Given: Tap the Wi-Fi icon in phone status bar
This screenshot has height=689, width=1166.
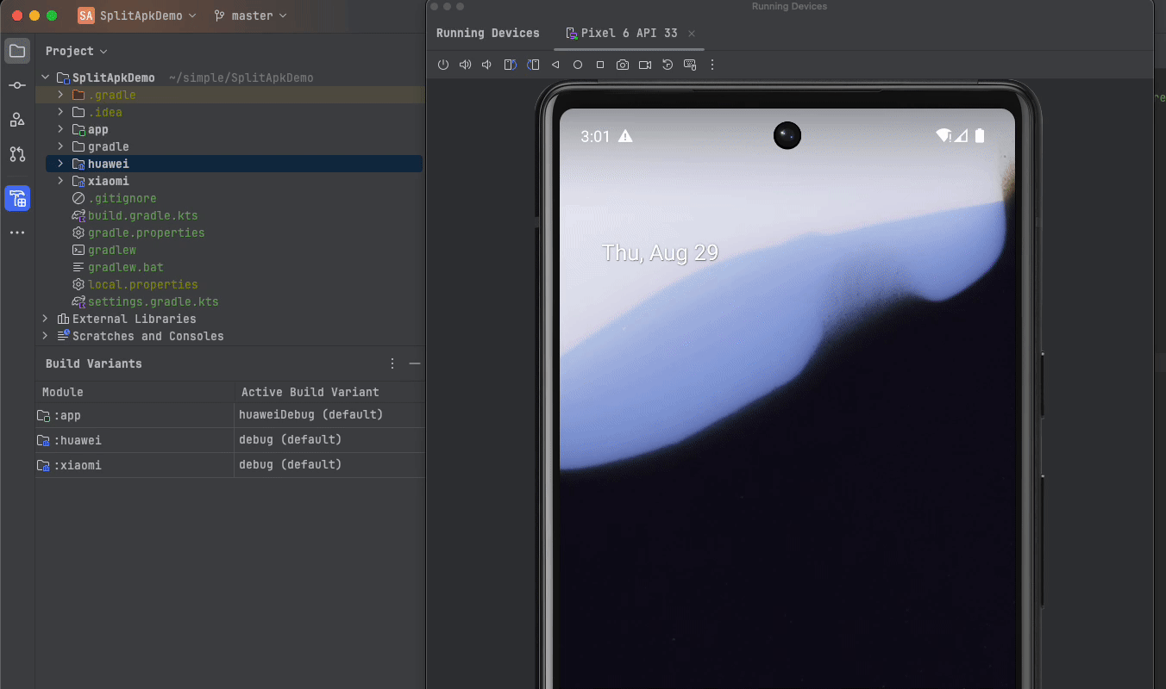Looking at the screenshot, I should (x=943, y=135).
